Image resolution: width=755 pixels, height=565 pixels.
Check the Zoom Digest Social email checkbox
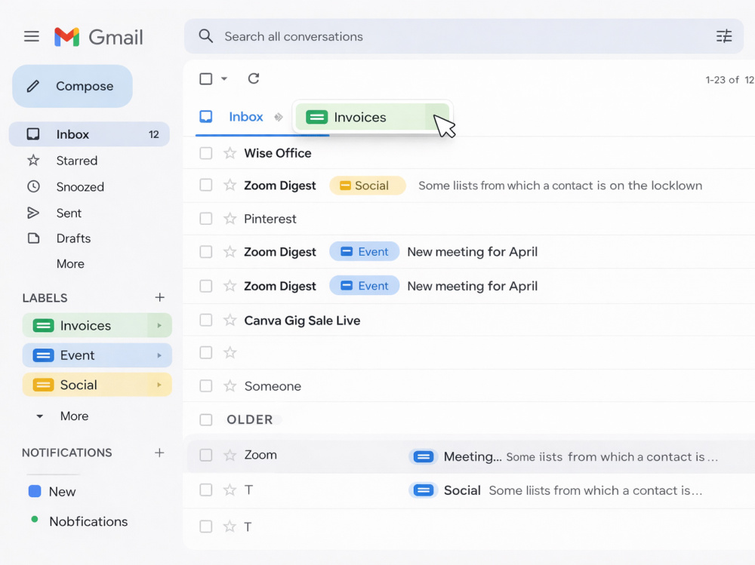coord(206,186)
